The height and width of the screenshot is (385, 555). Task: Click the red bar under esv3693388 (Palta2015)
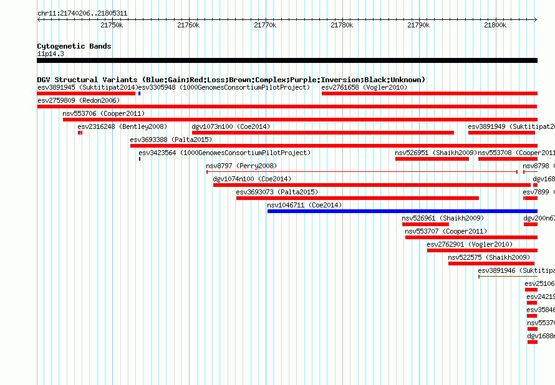click(334, 146)
